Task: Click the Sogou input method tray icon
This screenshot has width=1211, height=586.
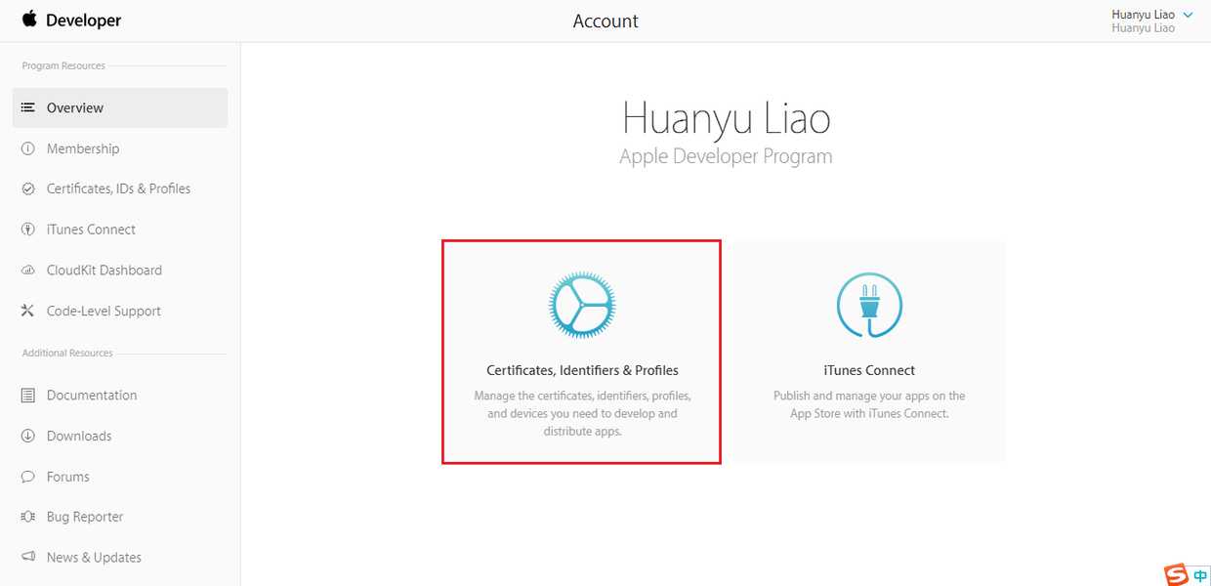Action: 1176,575
